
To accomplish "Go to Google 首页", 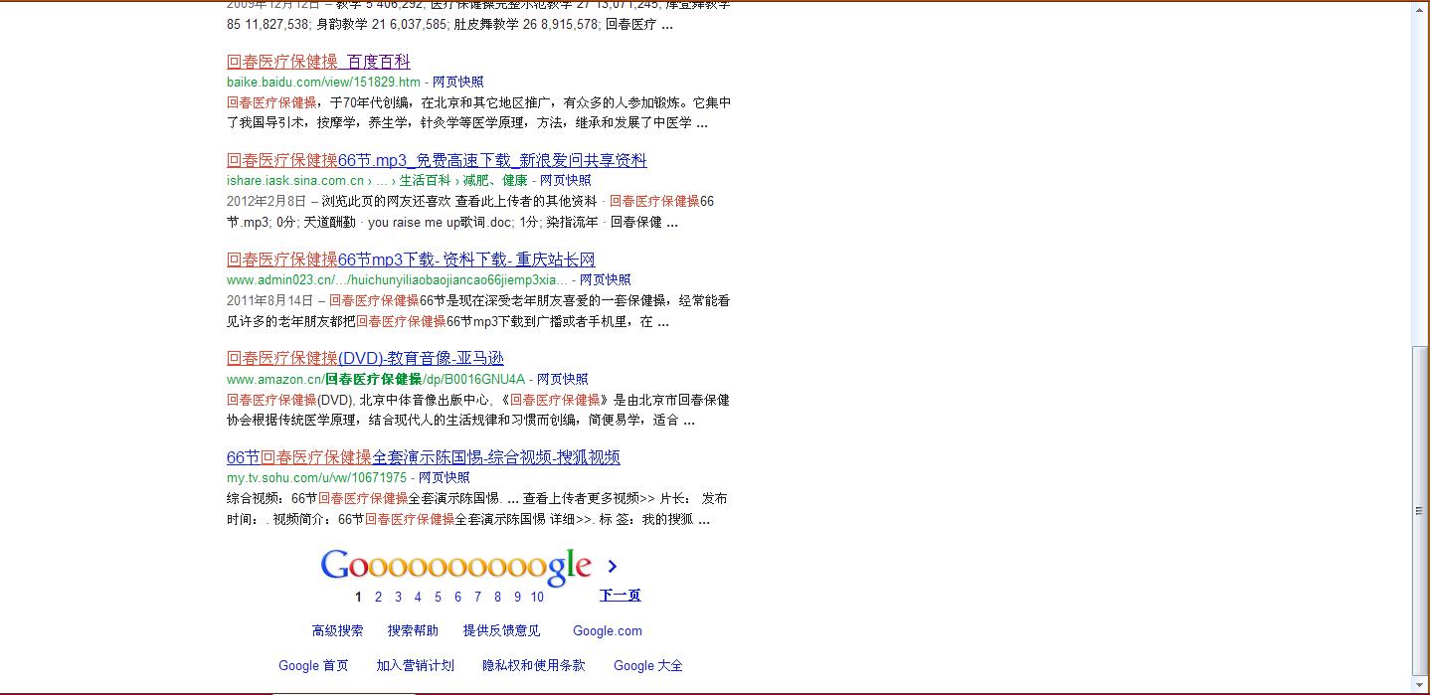I will click(x=313, y=665).
